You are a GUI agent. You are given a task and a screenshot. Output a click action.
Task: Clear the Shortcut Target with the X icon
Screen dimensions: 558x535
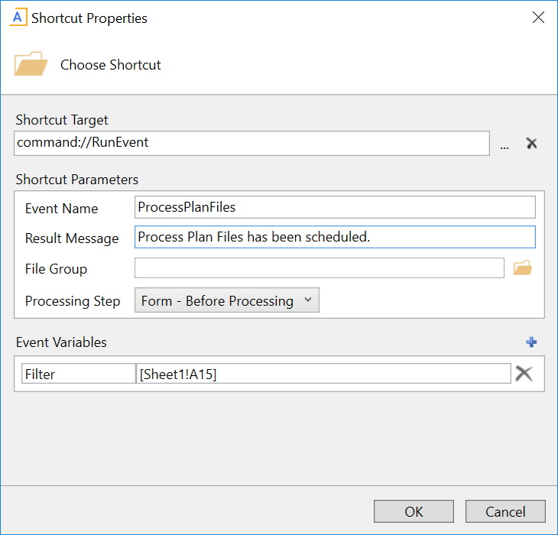click(531, 144)
